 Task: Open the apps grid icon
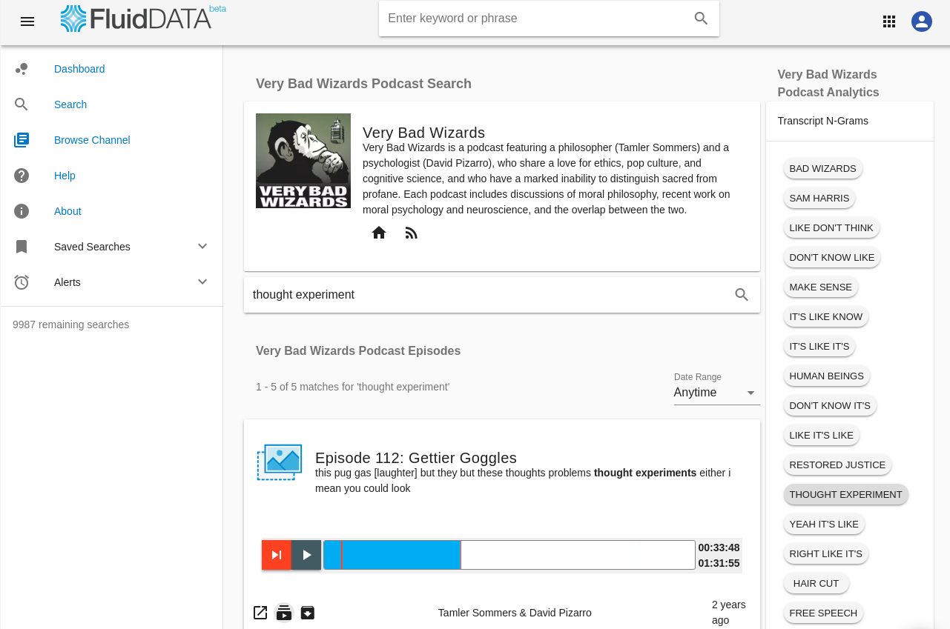point(889,21)
